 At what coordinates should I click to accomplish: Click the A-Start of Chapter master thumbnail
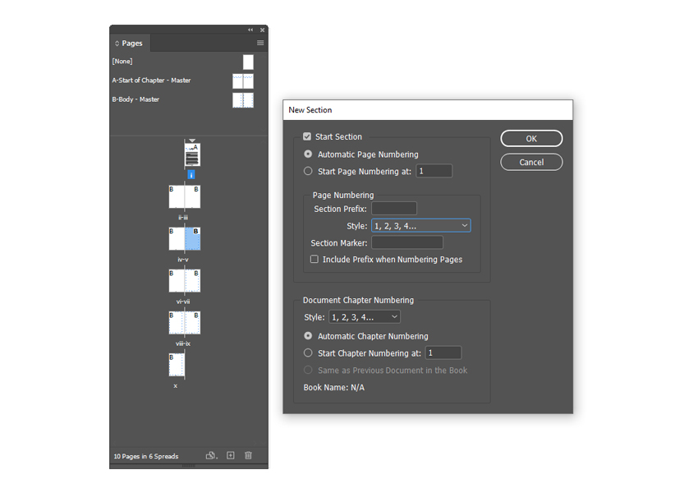243,81
